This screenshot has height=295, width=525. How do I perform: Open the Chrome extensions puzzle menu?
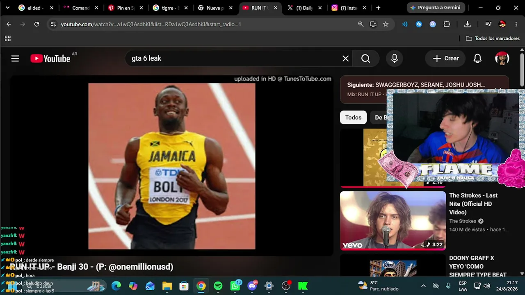coord(447,24)
